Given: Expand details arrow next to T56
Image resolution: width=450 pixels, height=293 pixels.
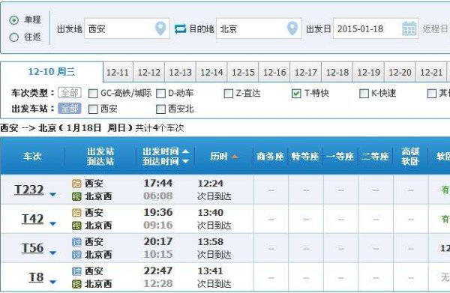Looking at the screenshot, I should (x=52, y=253).
